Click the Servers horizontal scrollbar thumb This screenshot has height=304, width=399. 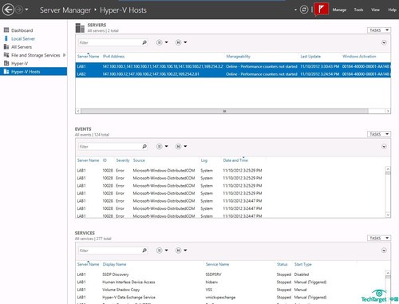224,111
